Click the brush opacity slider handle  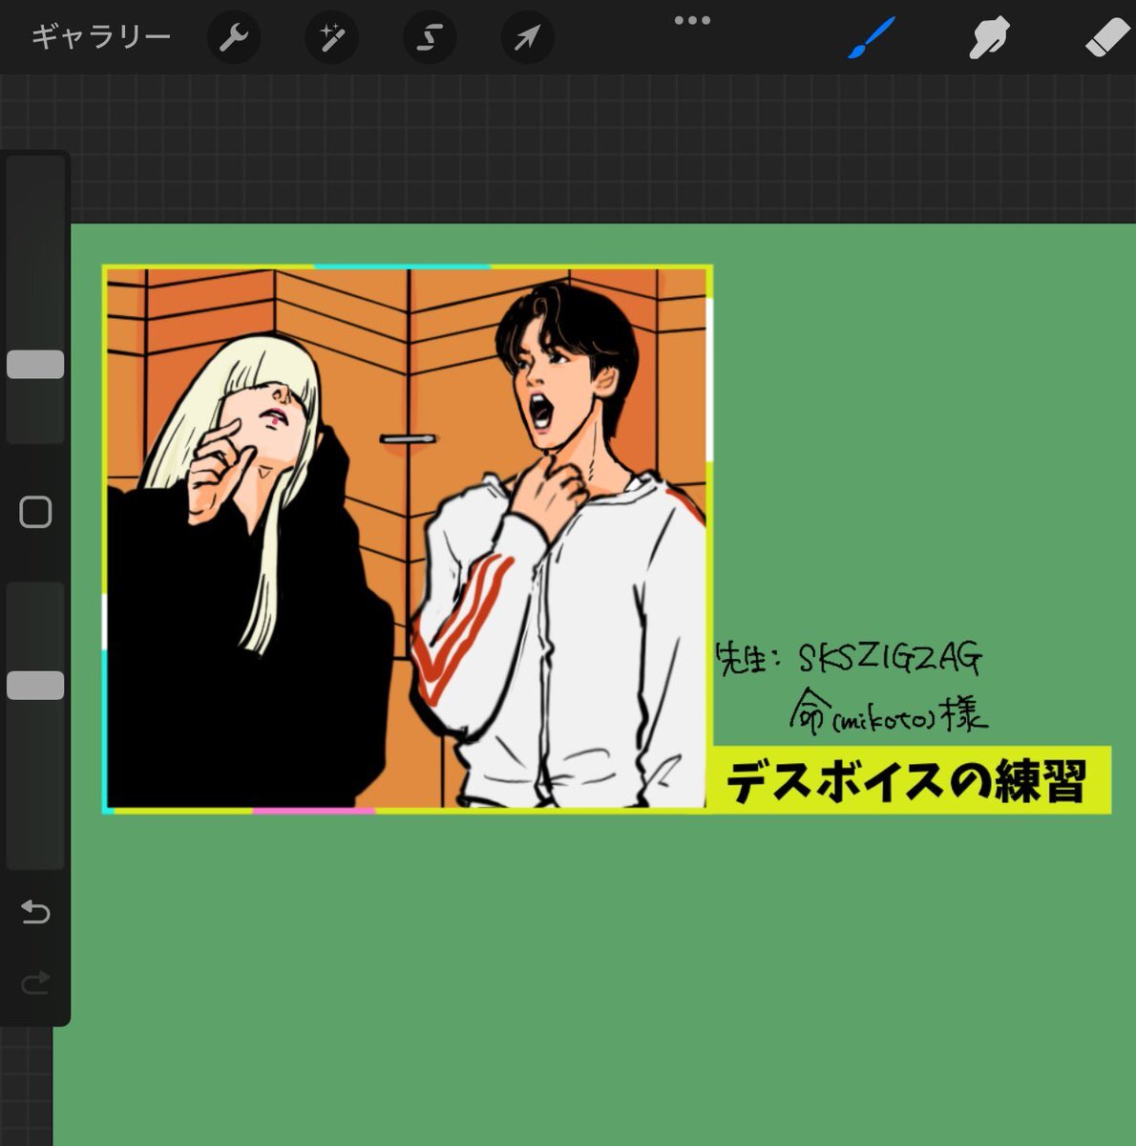coord(35,685)
